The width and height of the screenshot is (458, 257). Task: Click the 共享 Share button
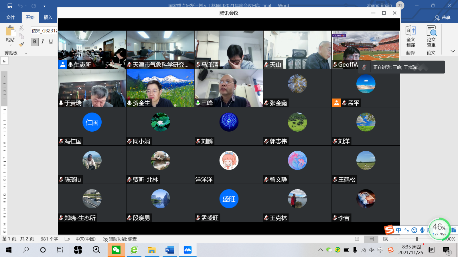(443, 18)
